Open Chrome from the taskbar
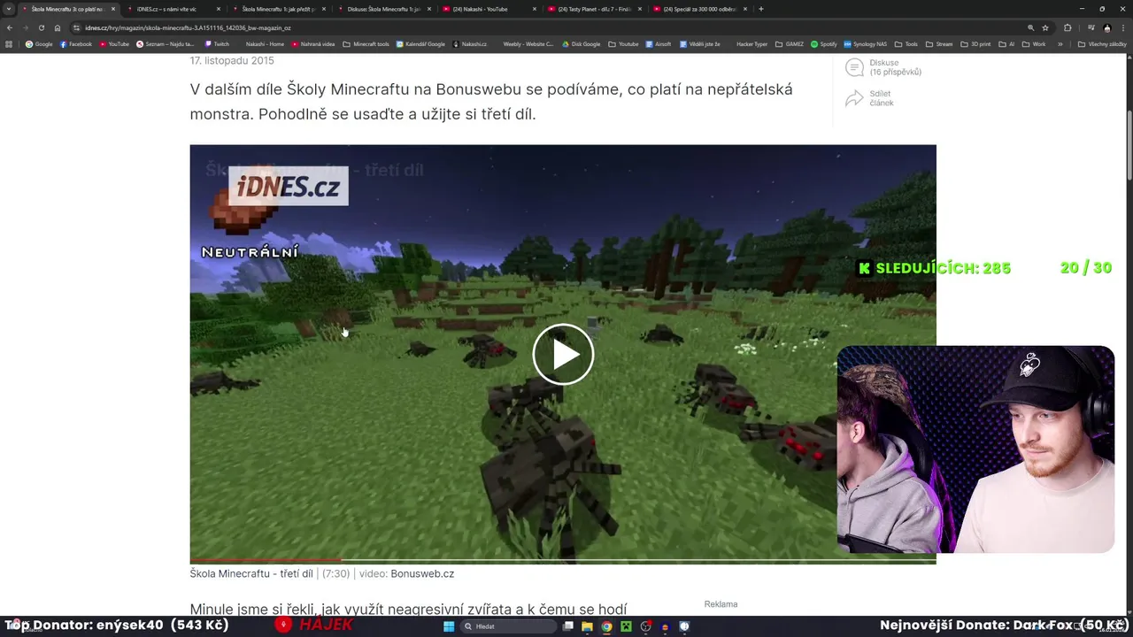 click(606, 626)
